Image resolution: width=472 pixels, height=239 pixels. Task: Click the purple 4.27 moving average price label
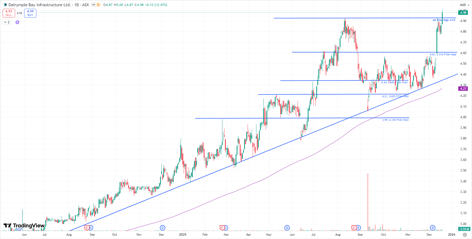click(x=463, y=89)
